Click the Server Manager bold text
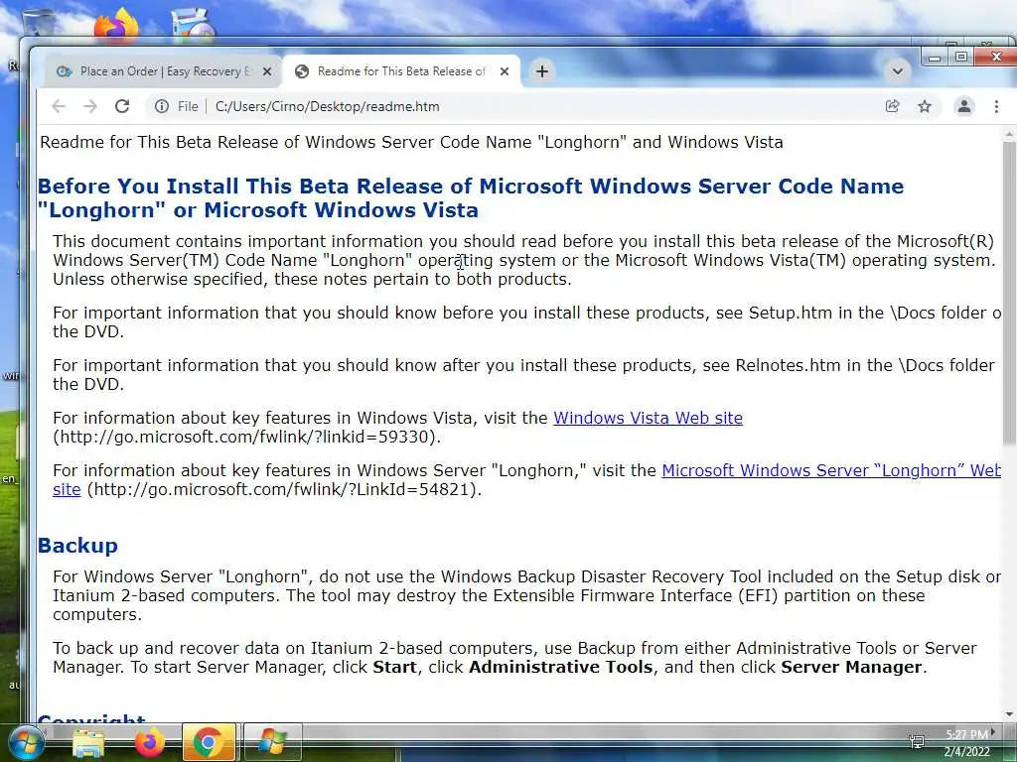This screenshot has width=1017, height=762. (851, 667)
